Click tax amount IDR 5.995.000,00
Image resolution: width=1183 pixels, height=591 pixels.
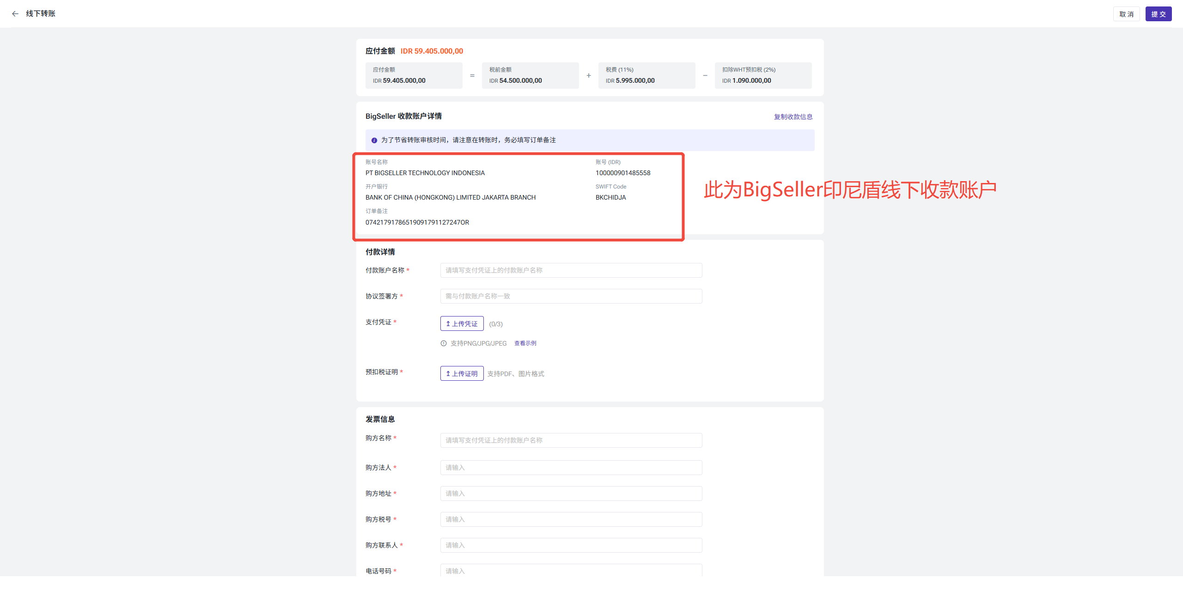click(630, 80)
